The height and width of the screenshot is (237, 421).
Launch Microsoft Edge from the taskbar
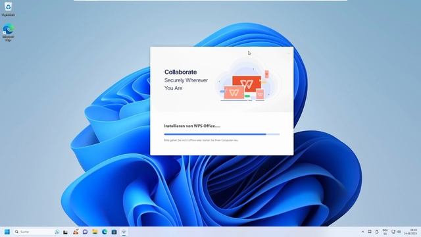tap(105, 232)
